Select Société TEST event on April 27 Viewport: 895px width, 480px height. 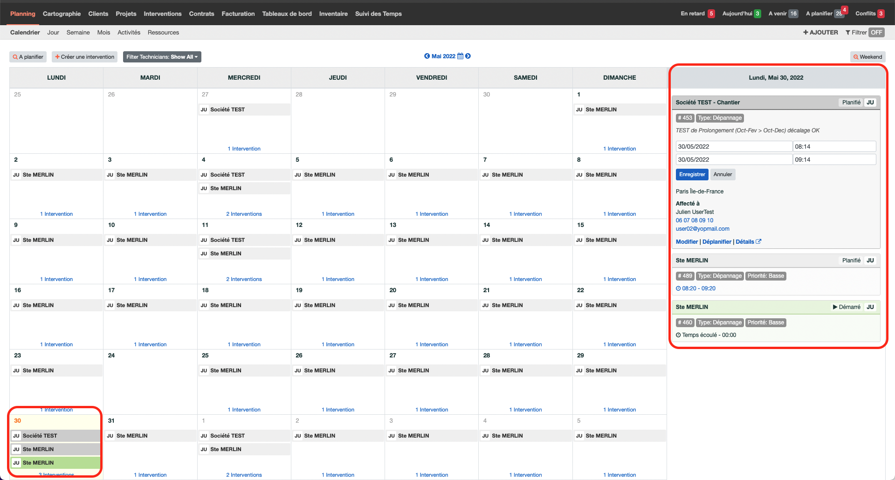coord(244,110)
